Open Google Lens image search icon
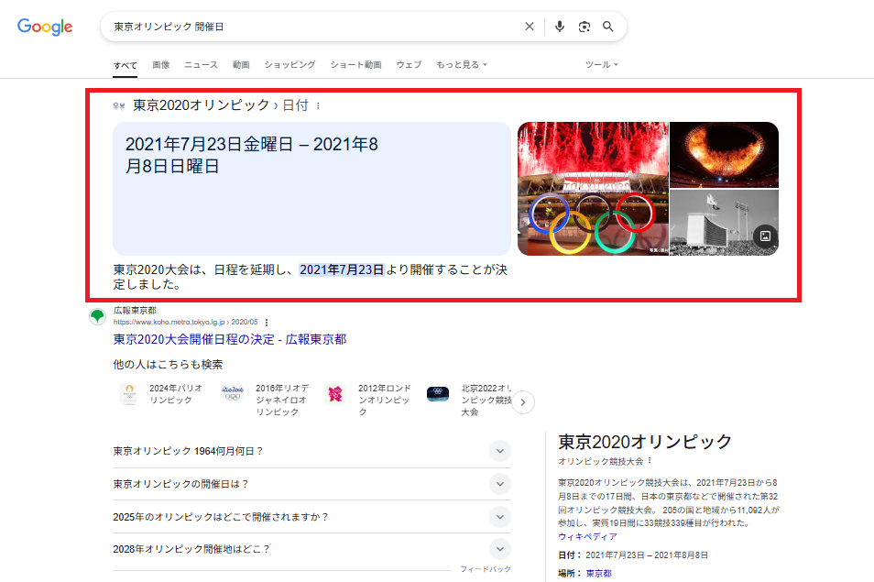 click(584, 27)
